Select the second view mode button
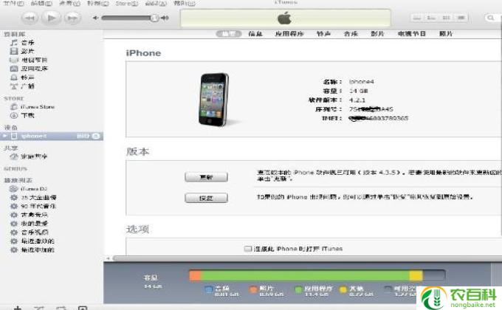This screenshot has height=310, width=502. tap(432, 18)
